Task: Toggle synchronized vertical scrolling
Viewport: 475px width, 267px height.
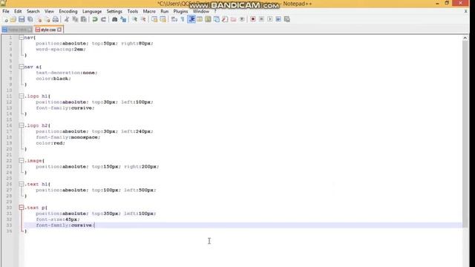Action: [x=154, y=19]
